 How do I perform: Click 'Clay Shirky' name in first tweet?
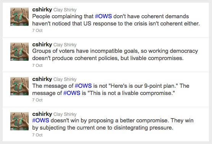pyautogui.click(x=65, y=10)
